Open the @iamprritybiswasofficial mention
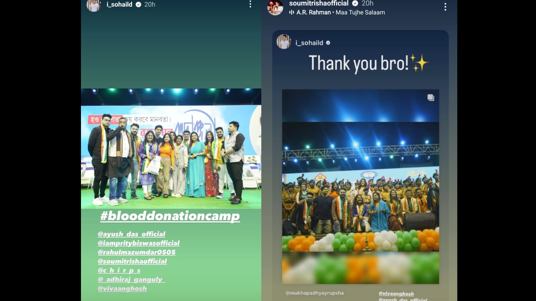Image resolution: width=536 pixels, height=301 pixels. pos(138,243)
